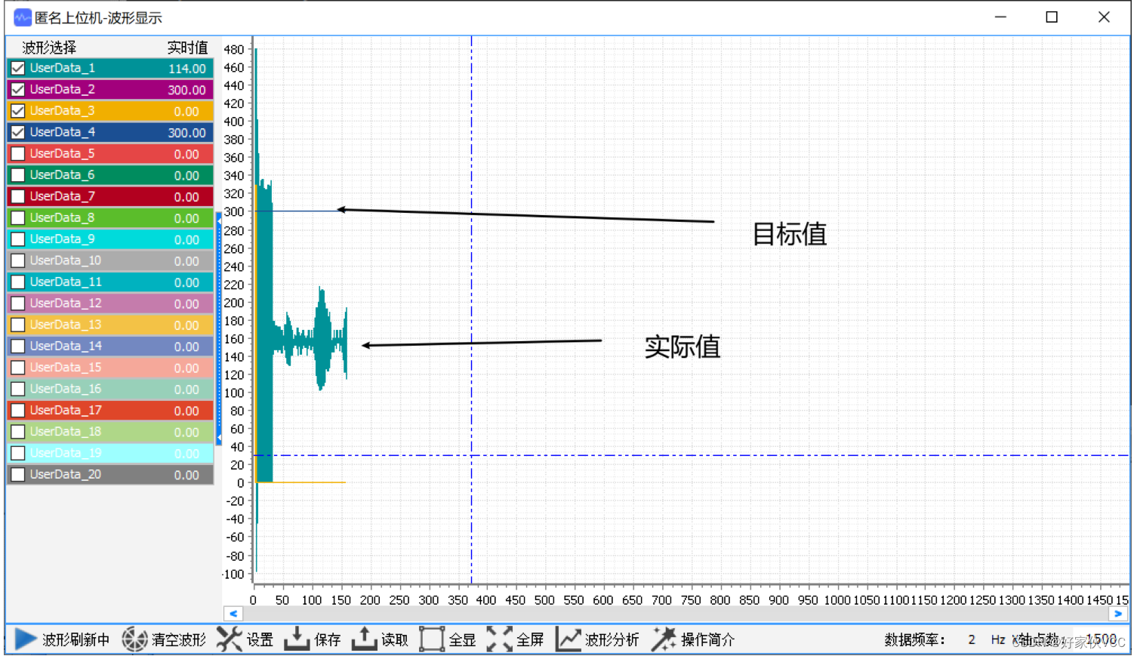Click the 保存 button label
Image resolution: width=1137 pixels, height=656 pixels.
(x=328, y=640)
